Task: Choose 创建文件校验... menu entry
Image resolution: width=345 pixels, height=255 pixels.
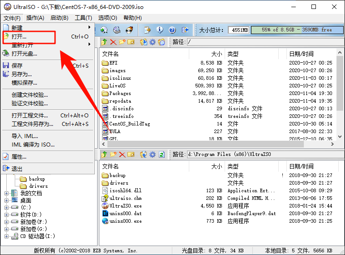Action: [x=47, y=95]
